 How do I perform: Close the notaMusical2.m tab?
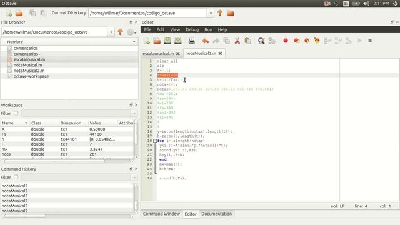(220, 53)
